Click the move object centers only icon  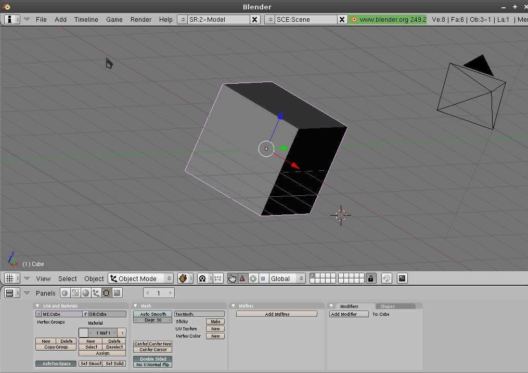[x=218, y=278]
